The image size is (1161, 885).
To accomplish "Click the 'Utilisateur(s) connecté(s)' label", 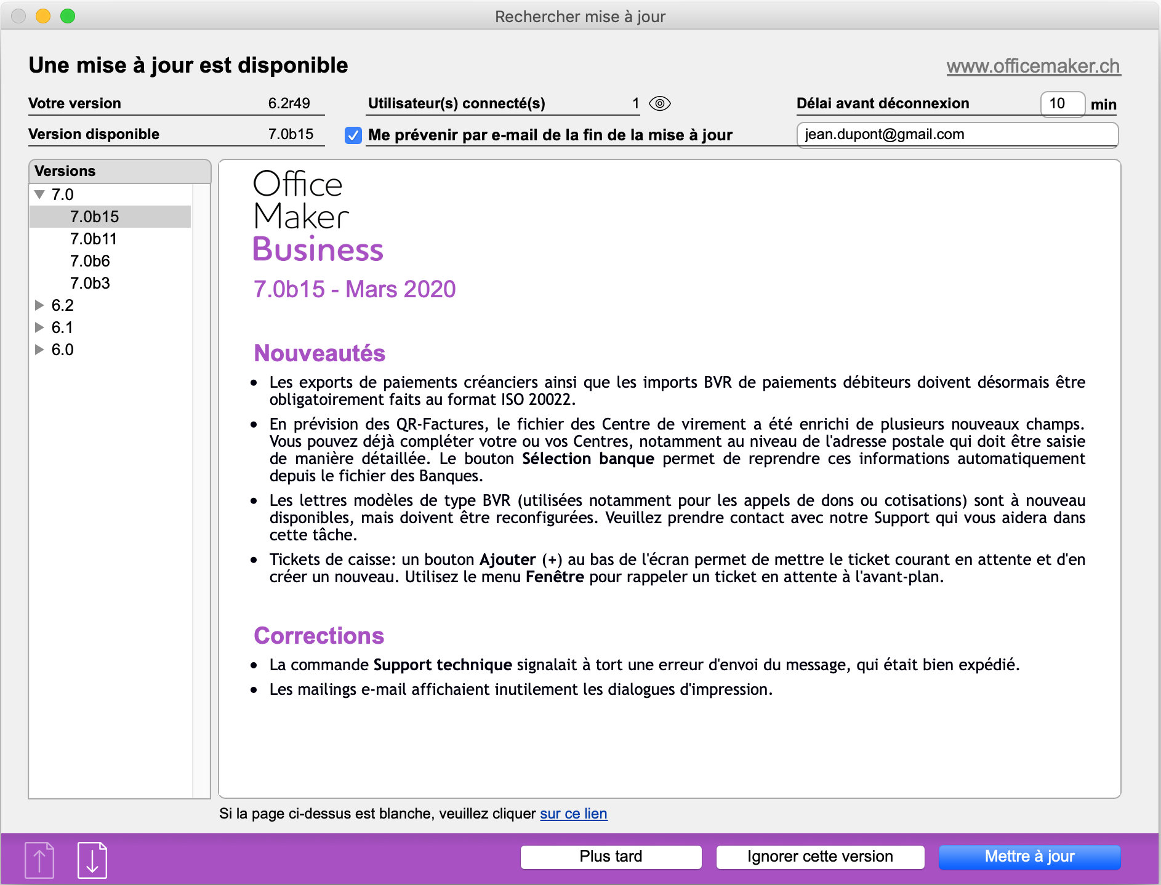I will pyautogui.click(x=457, y=103).
